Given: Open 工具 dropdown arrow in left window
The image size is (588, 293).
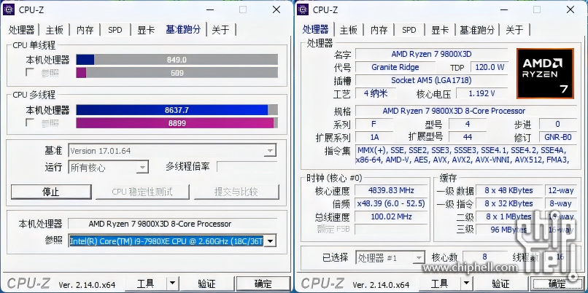Looking at the screenshot, I should click(172, 284).
